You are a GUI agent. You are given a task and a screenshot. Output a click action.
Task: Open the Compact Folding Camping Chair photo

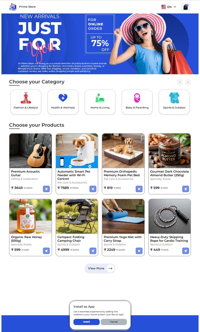77,216
